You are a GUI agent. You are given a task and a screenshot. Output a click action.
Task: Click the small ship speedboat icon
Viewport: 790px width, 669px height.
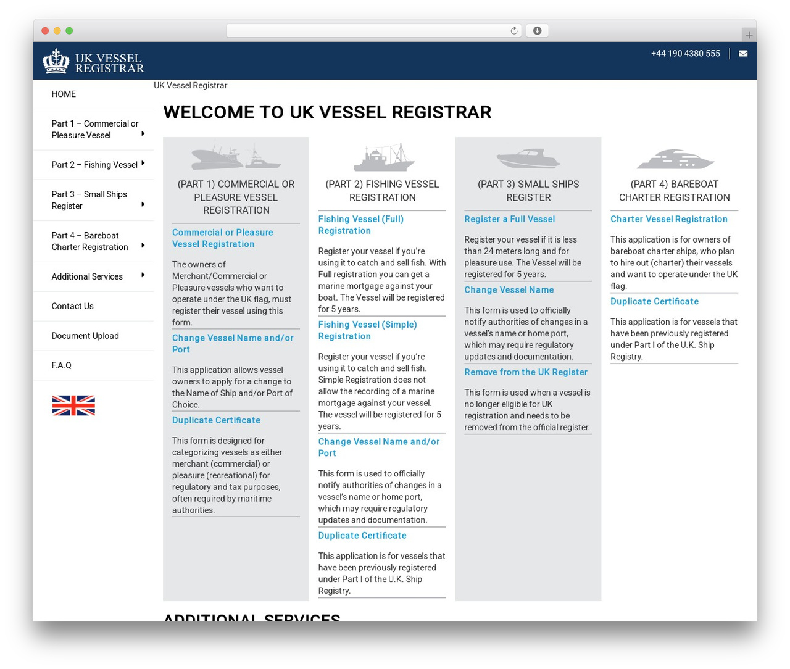[x=528, y=158]
